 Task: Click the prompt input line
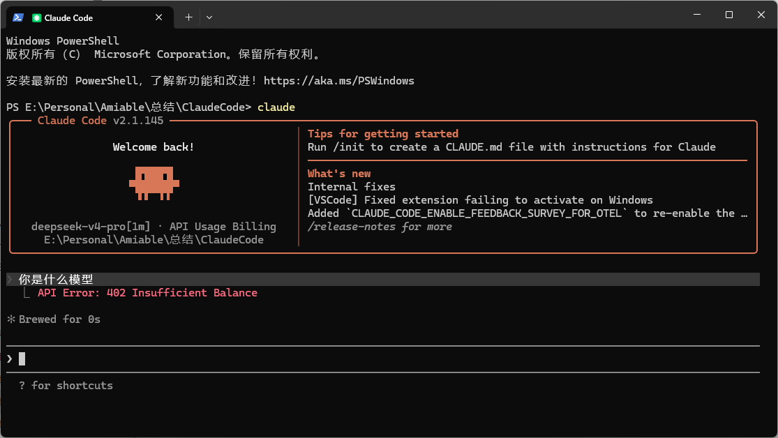click(382, 358)
